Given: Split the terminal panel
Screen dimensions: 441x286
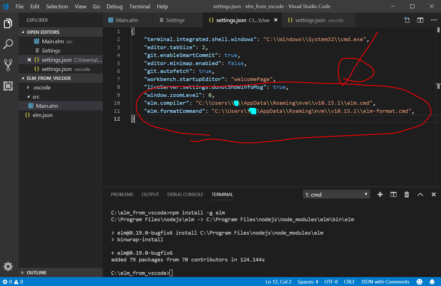Looking at the screenshot, I should click(x=393, y=194).
